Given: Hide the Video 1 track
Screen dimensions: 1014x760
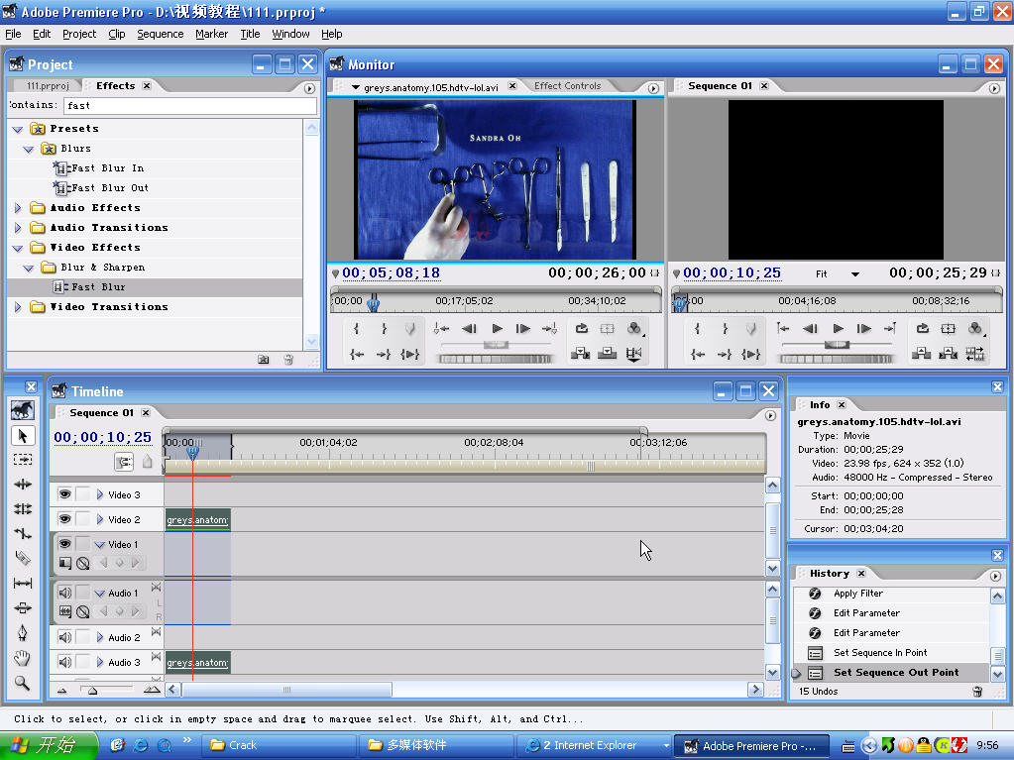Looking at the screenshot, I should pyautogui.click(x=64, y=544).
